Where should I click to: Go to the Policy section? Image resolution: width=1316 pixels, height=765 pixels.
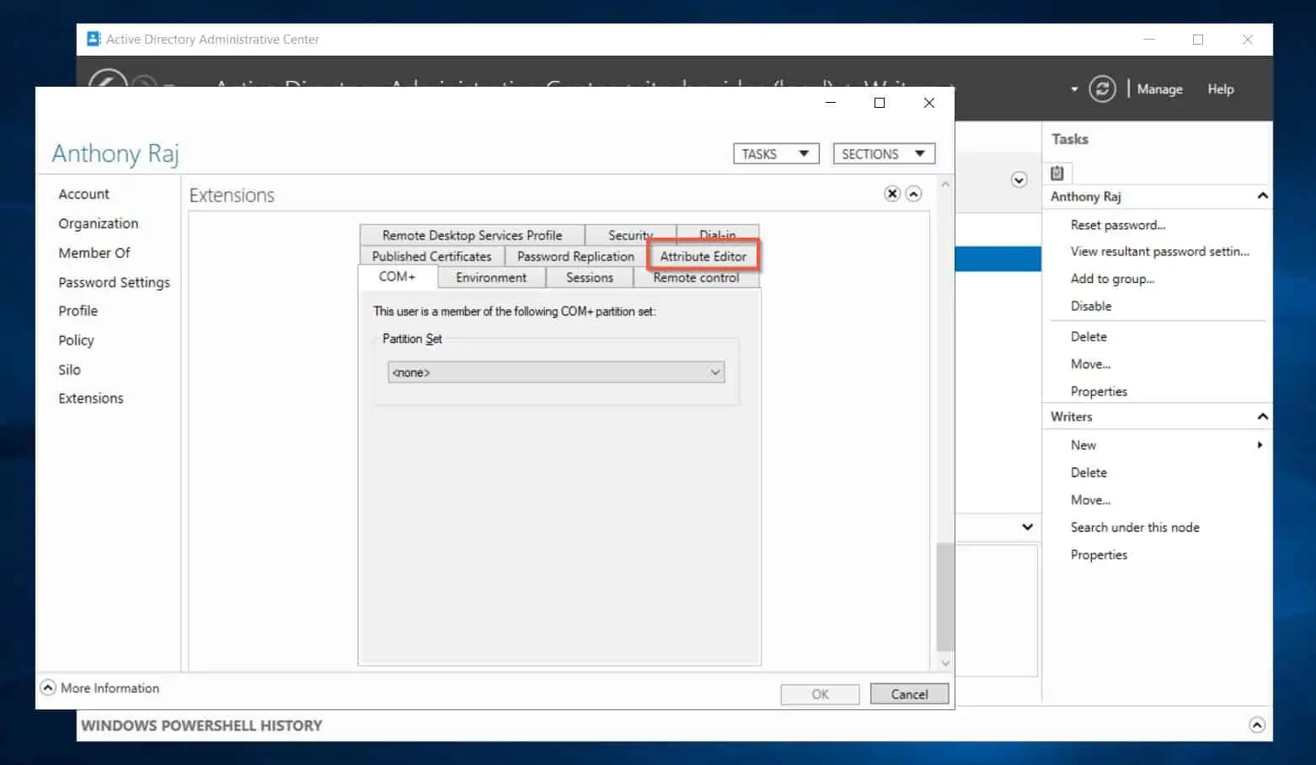(x=76, y=340)
